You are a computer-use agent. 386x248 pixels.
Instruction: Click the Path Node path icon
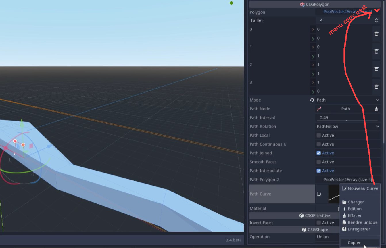319,109
